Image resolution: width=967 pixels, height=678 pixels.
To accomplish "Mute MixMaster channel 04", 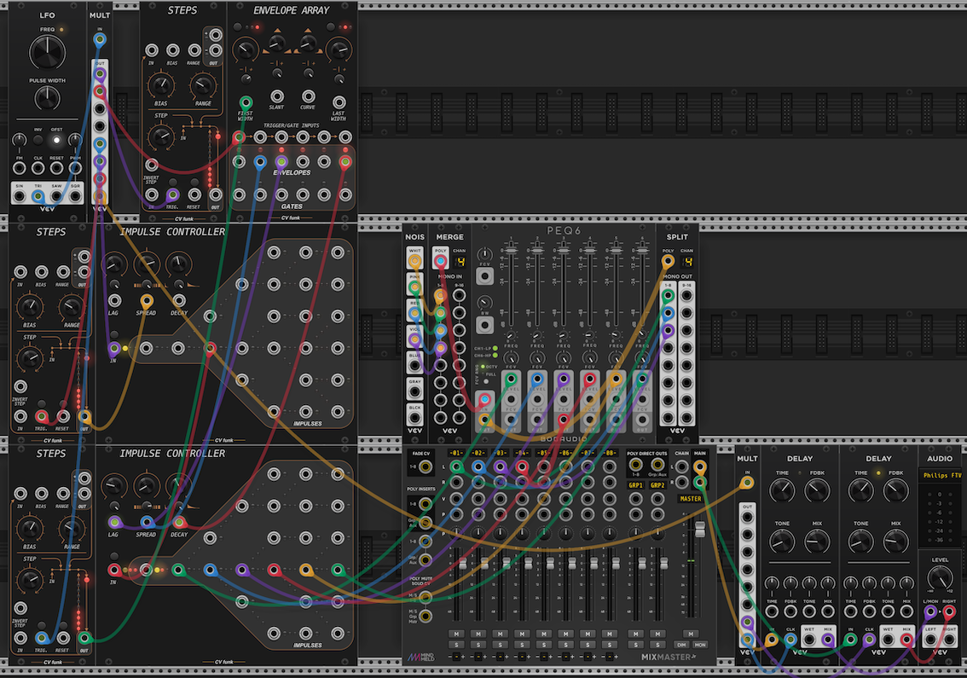I will pos(522,635).
